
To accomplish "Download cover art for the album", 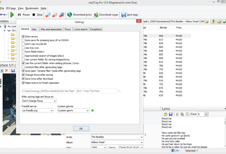I will [x=106, y=15].
